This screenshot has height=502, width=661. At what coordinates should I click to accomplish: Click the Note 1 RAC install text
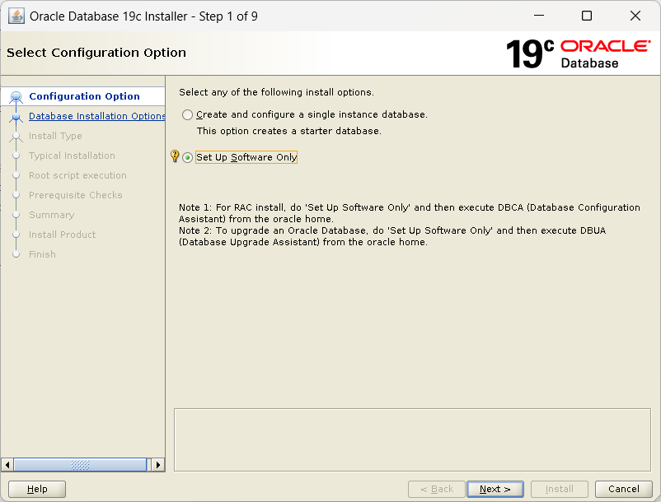(x=410, y=213)
